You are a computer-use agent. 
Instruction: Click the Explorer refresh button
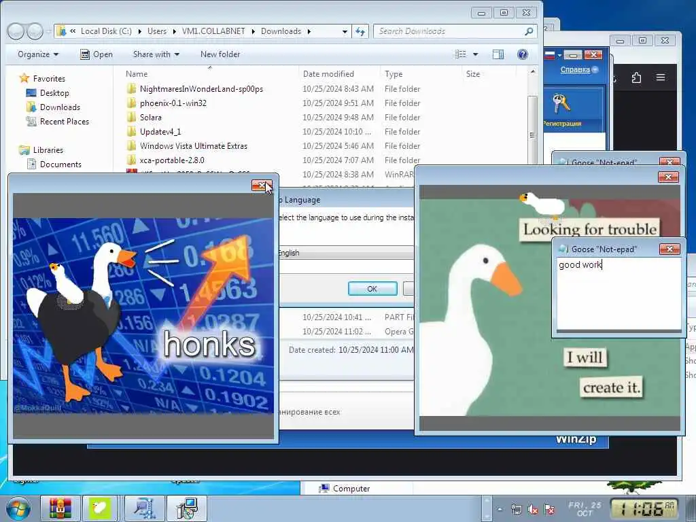360,31
